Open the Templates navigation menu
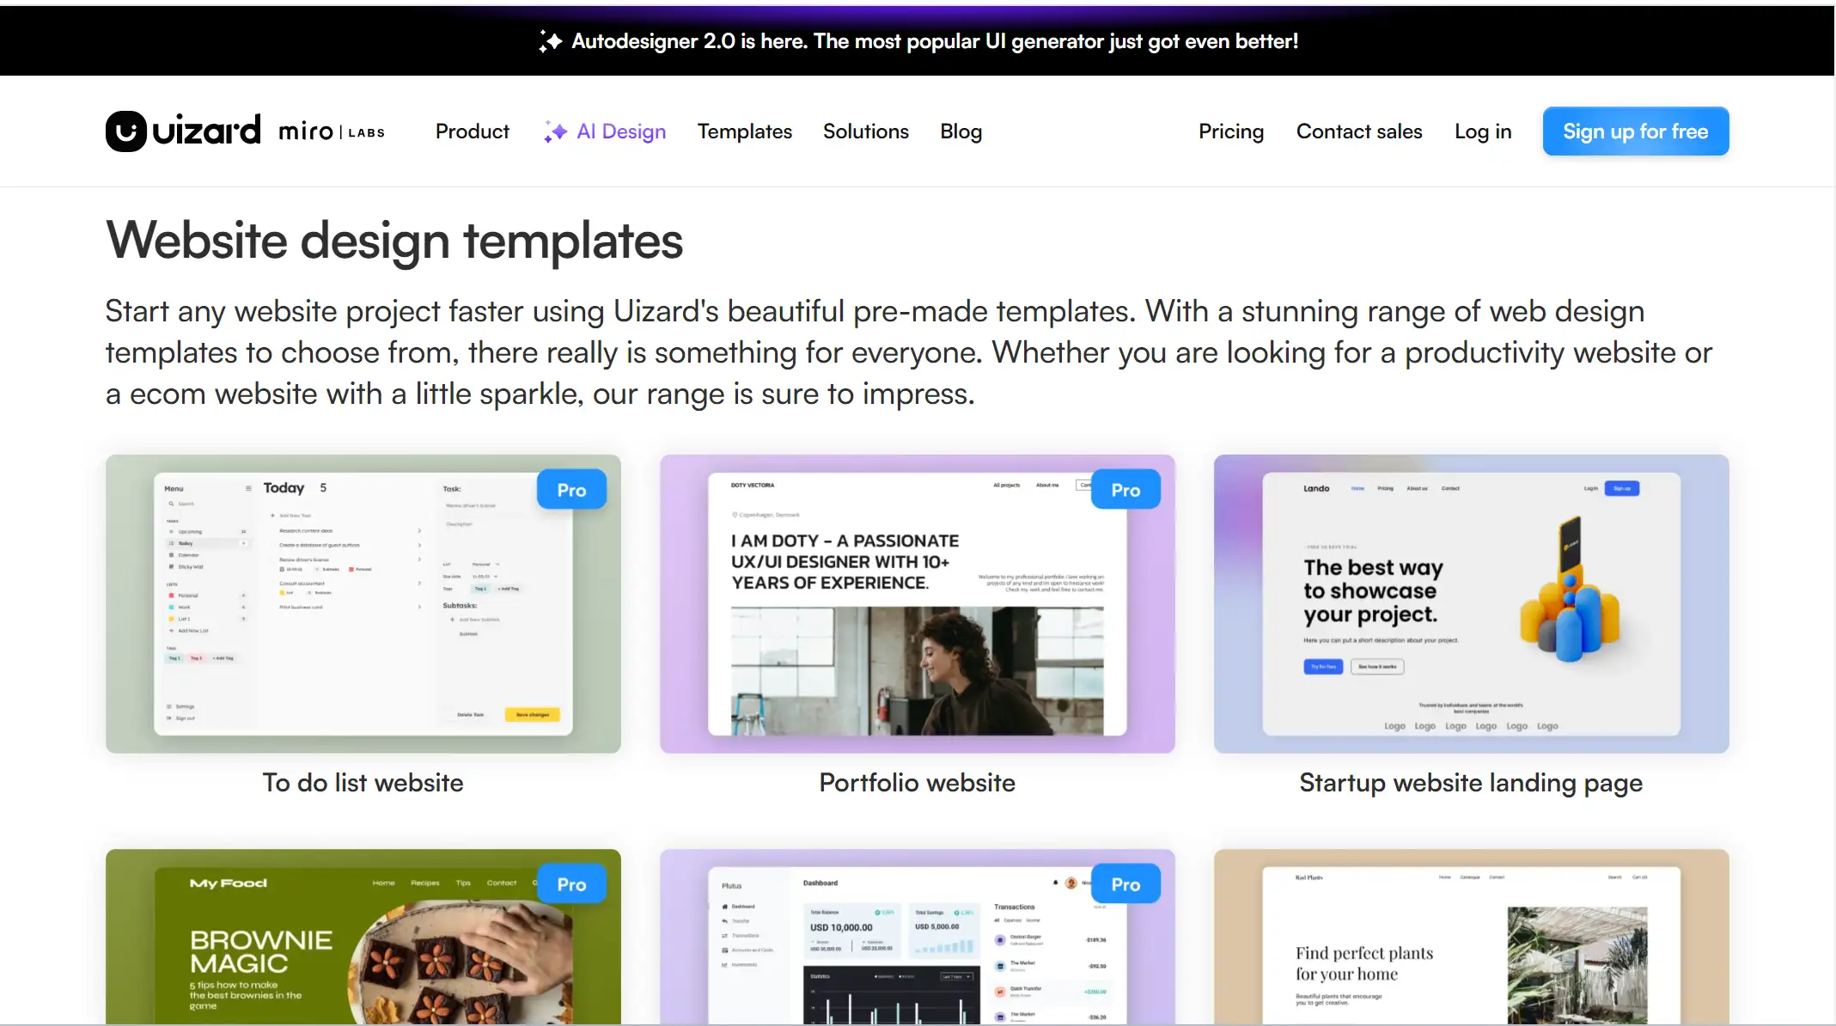 click(x=744, y=131)
